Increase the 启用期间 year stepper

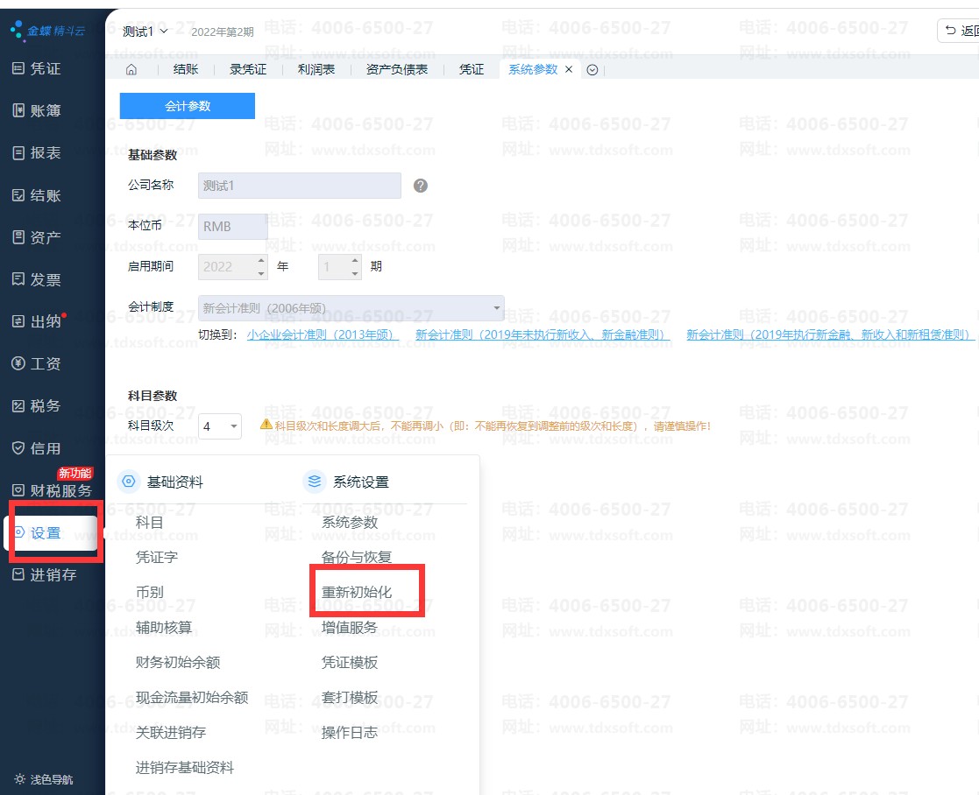coord(261,260)
